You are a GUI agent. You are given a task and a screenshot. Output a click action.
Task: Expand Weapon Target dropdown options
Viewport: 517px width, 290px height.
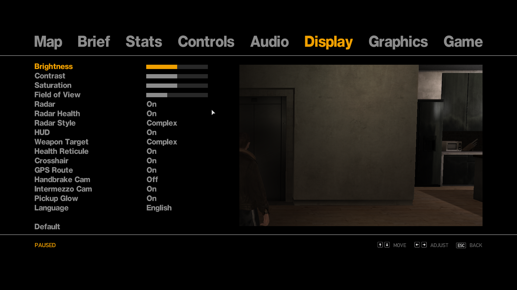click(x=162, y=142)
